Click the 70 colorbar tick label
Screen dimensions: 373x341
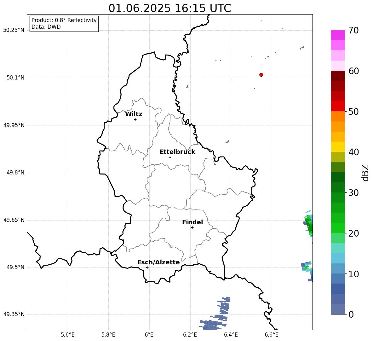pyautogui.click(x=353, y=31)
